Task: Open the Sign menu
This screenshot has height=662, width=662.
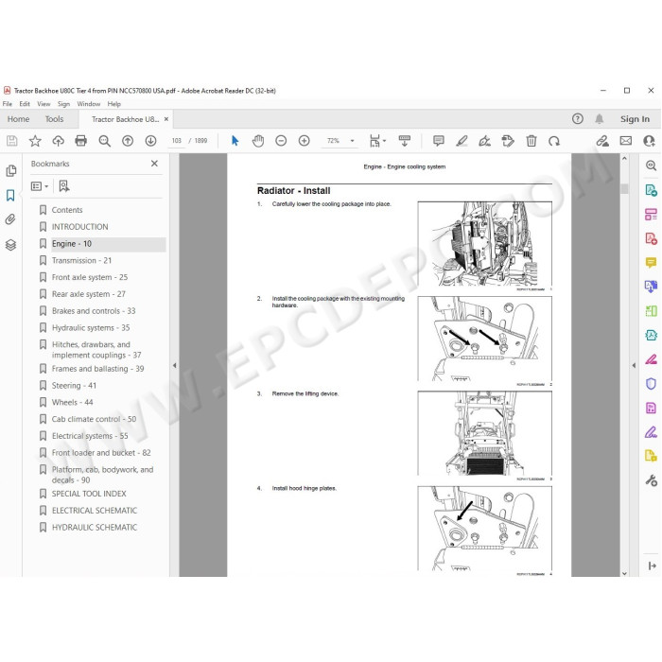Action: click(x=63, y=104)
